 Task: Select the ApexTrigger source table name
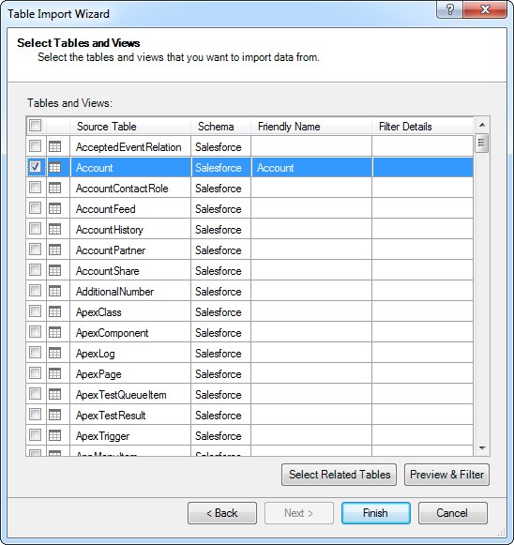click(103, 436)
